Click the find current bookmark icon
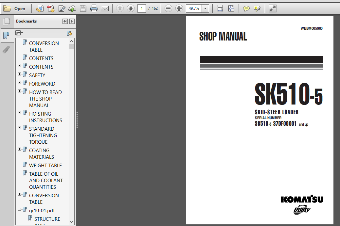 pyautogui.click(x=69, y=33)
